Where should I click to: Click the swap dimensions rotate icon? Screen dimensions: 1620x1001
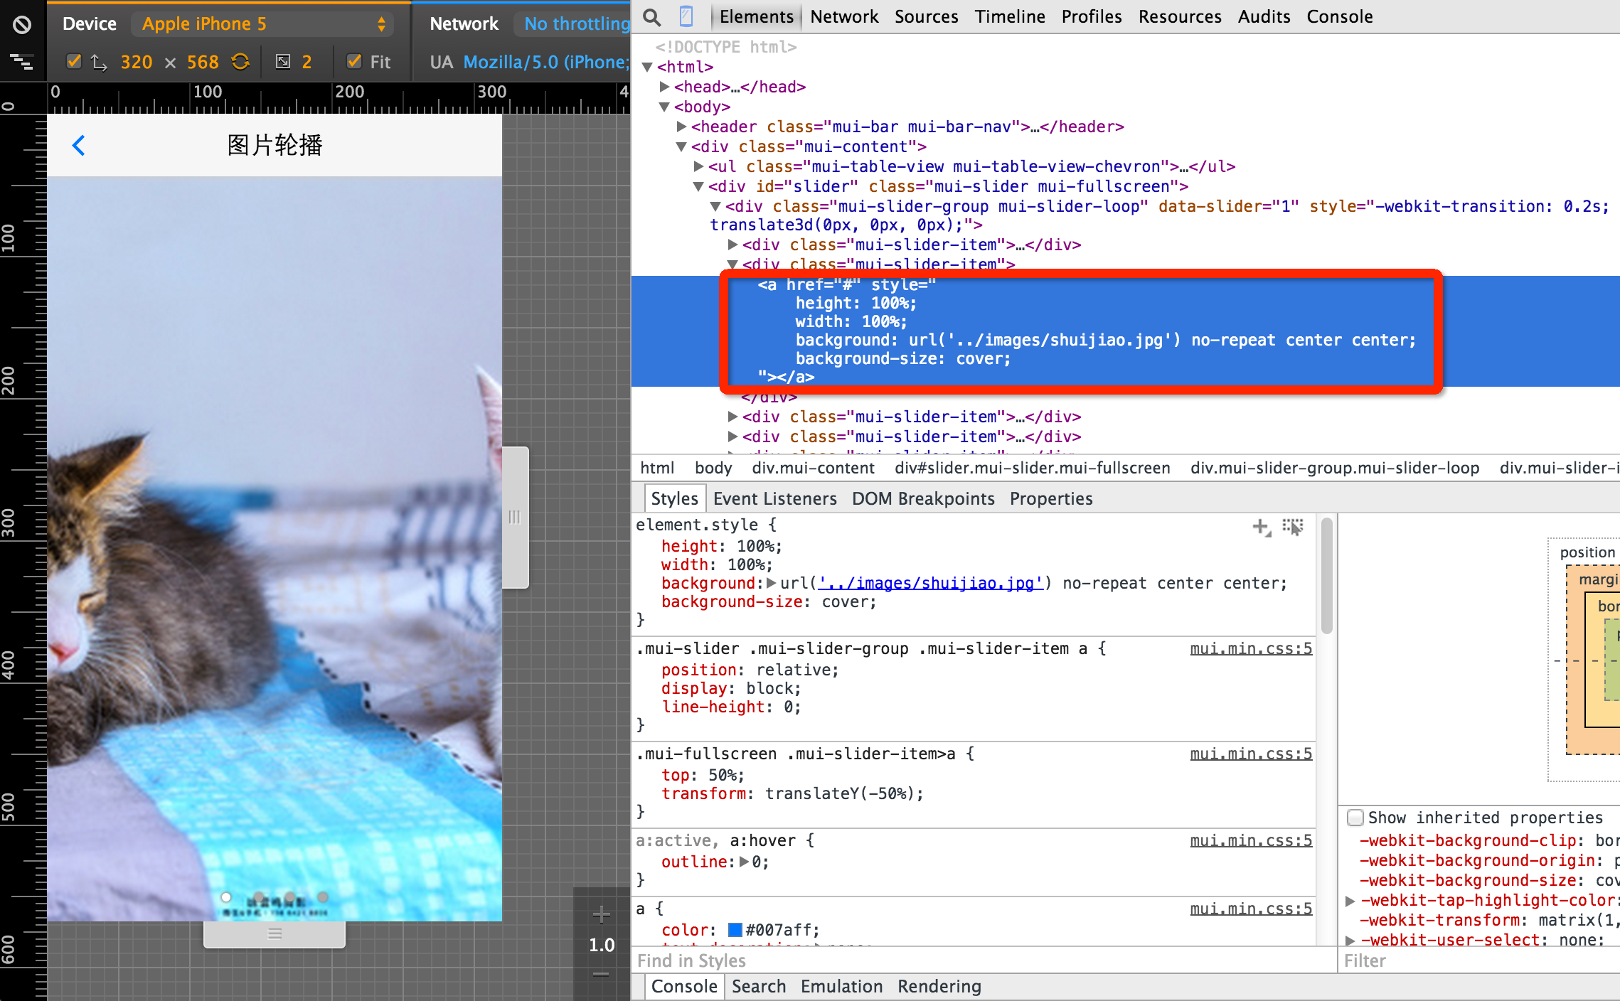click(x=240, y=62)
